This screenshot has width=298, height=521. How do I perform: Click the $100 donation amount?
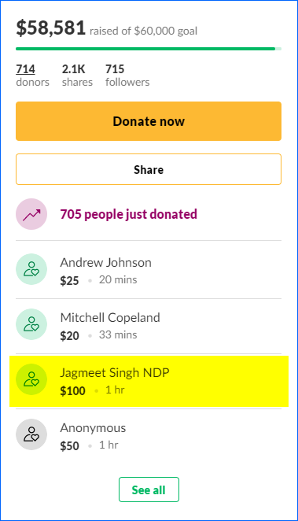(72, 390)
